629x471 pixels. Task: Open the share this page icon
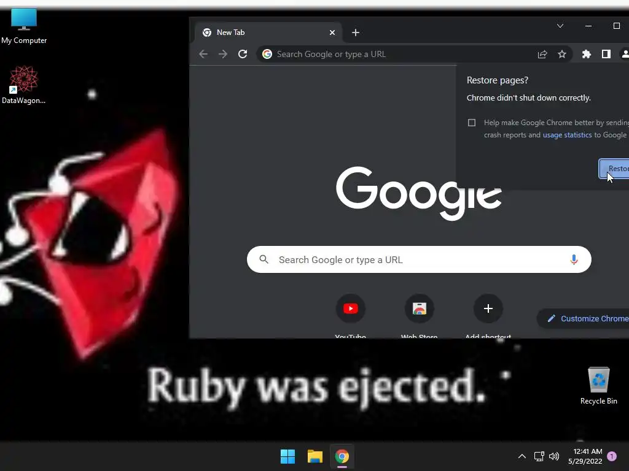pyautogui.click(x=542, y=54)
